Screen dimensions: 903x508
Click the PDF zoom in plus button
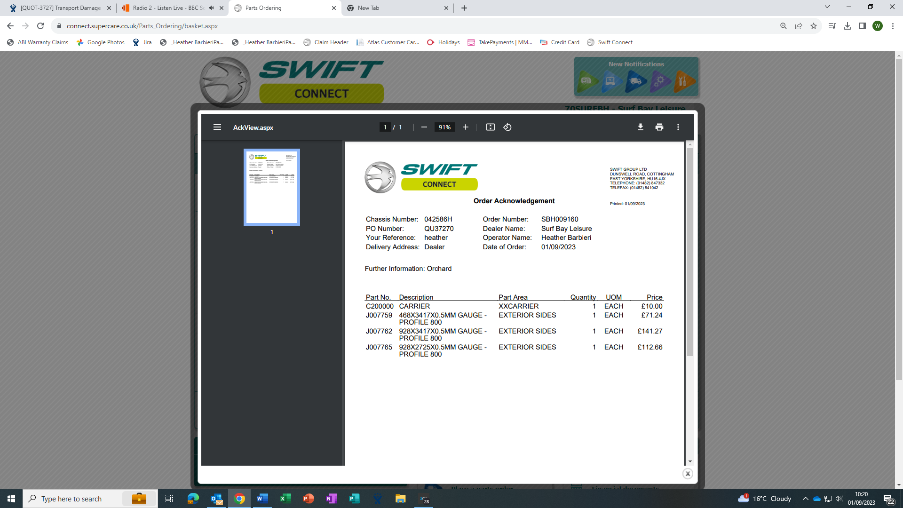tap(465, 127)
